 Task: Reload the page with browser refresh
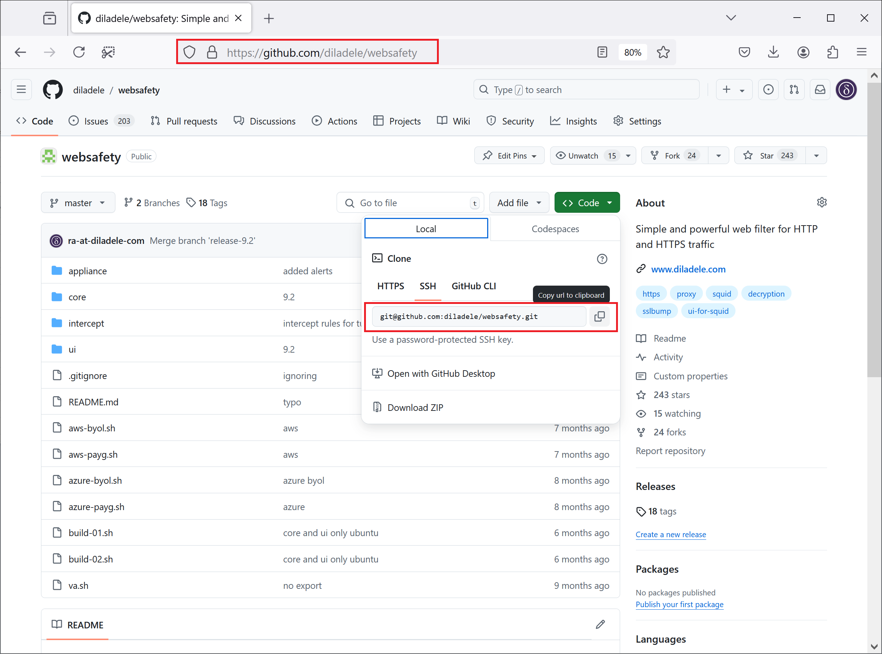(79, 52)
